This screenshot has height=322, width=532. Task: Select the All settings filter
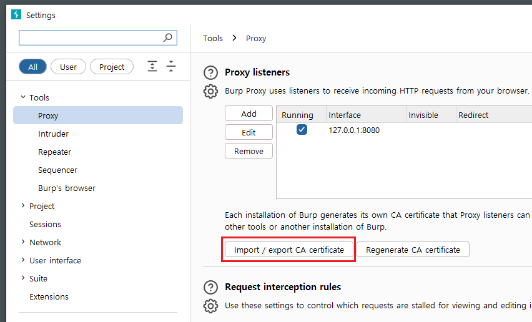32,67
